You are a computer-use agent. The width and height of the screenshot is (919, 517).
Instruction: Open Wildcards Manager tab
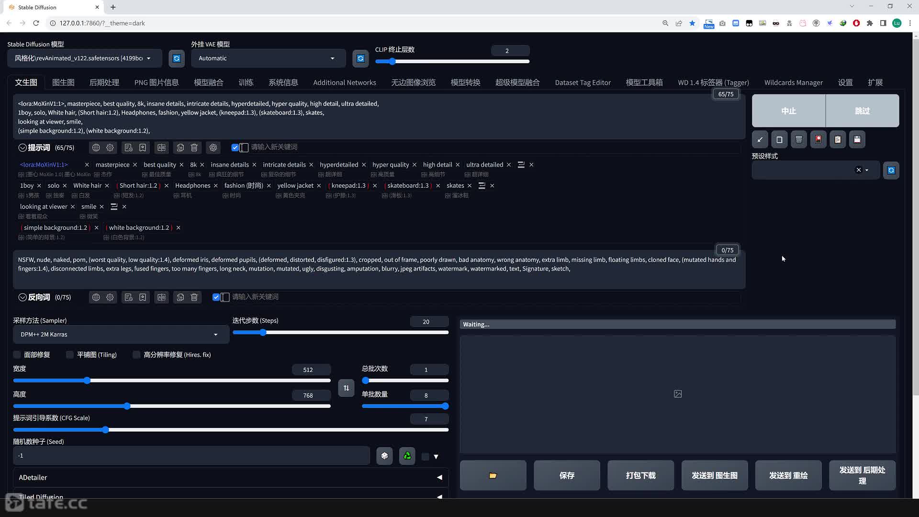click(794, 82)
